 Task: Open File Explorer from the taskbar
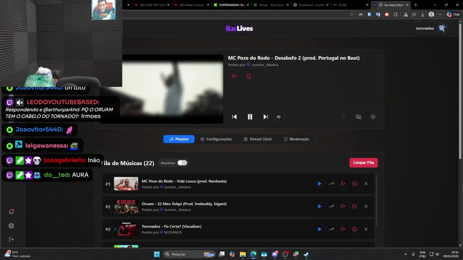243,254
